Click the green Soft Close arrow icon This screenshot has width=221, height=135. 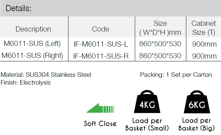(100, 108)
